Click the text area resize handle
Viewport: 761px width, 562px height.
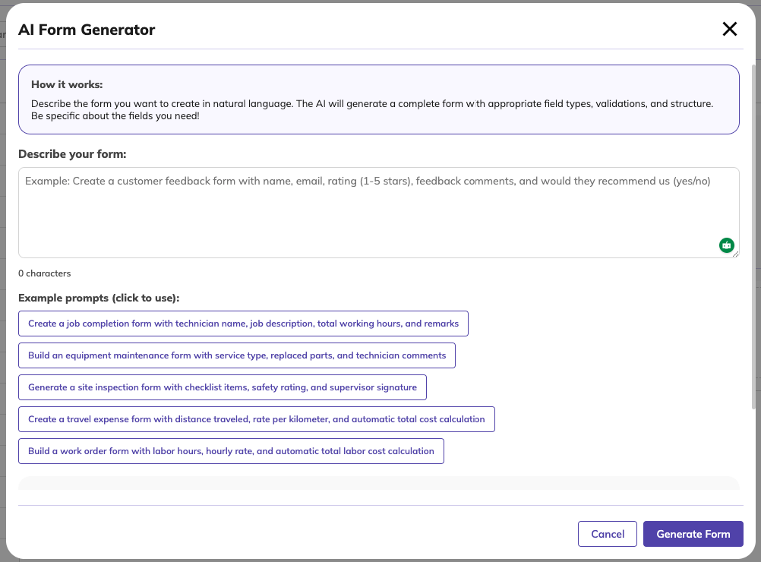(735, 254)
